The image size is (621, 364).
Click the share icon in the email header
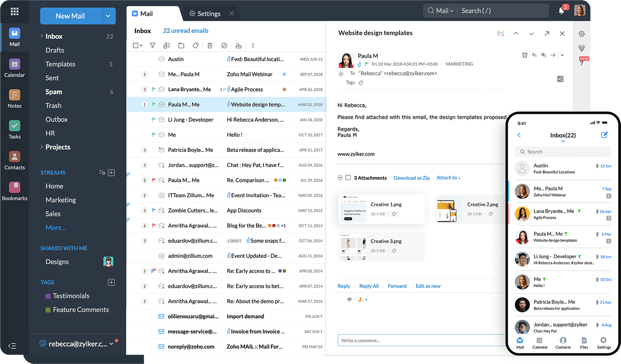[560, 79]
